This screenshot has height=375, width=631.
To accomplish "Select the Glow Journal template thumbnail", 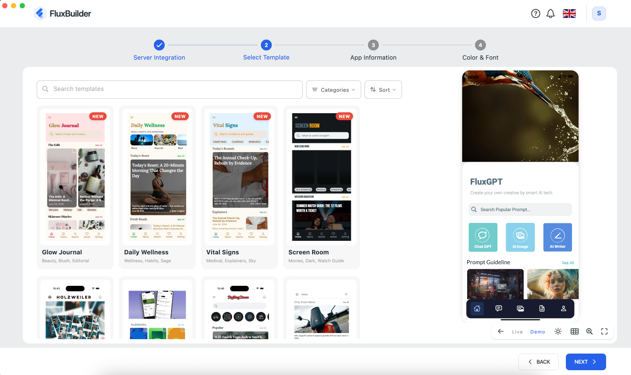I will [x=75, y=177].
